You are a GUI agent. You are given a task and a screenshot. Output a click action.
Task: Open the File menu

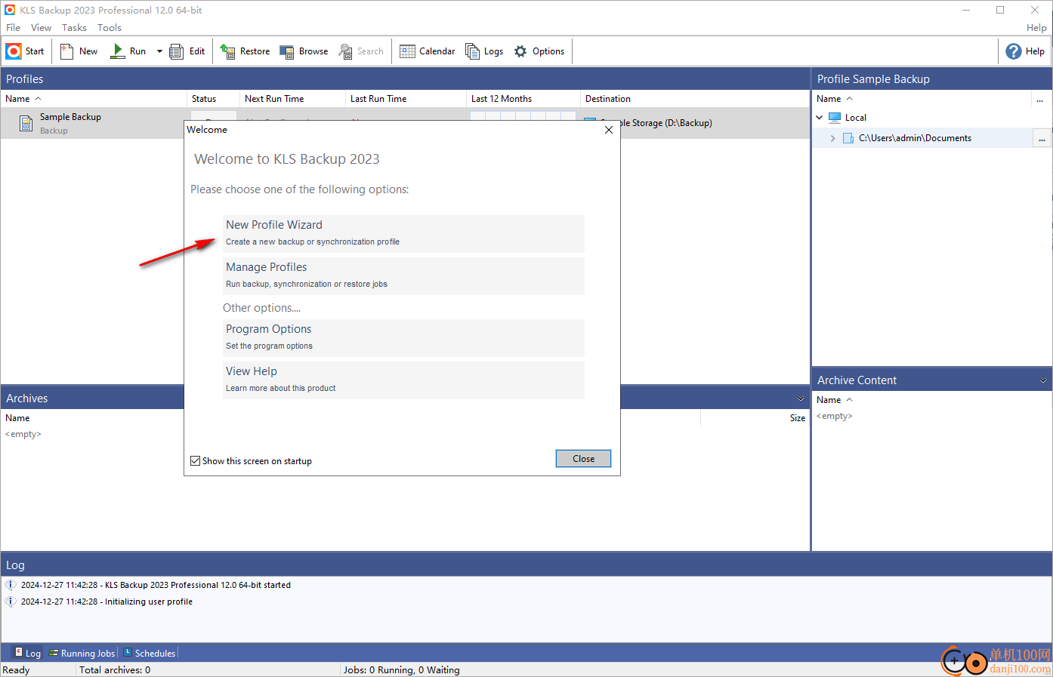point(14,28)
